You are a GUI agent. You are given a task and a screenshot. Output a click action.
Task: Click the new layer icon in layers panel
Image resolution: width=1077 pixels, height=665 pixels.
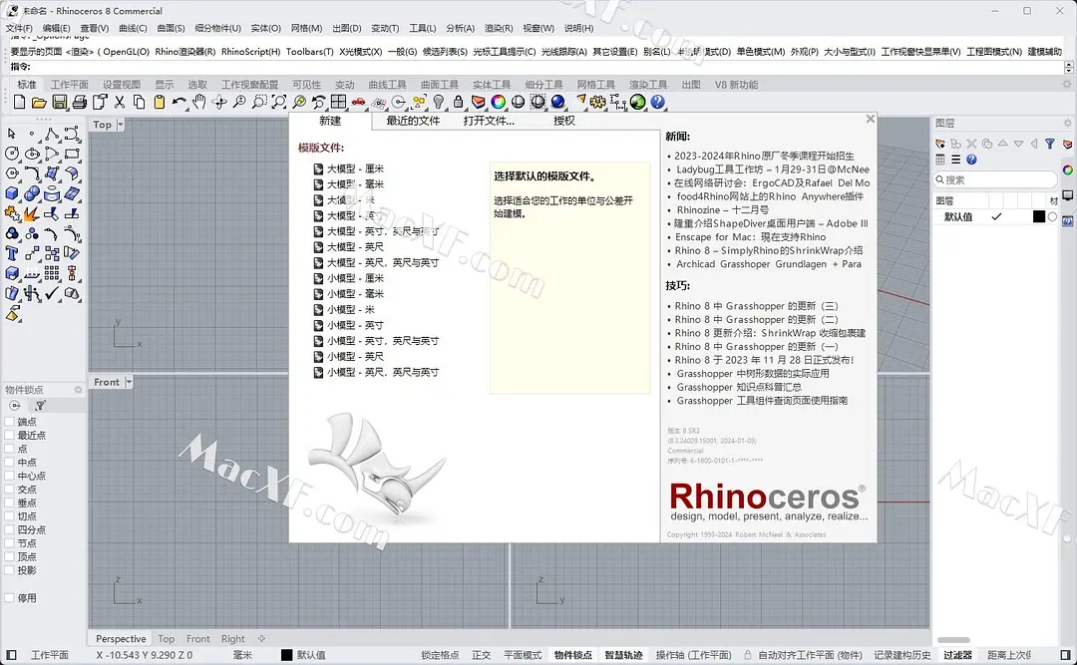(939, 144)
